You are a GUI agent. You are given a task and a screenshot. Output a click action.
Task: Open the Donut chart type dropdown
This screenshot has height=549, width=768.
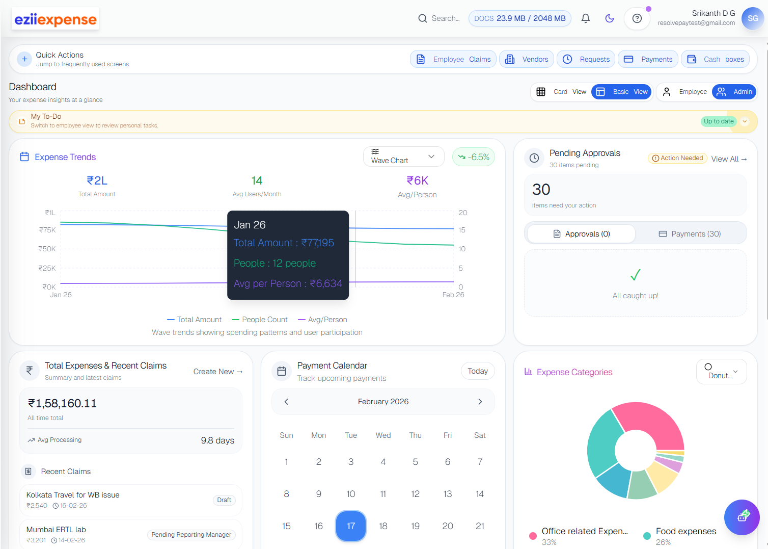tap(722, 372)
